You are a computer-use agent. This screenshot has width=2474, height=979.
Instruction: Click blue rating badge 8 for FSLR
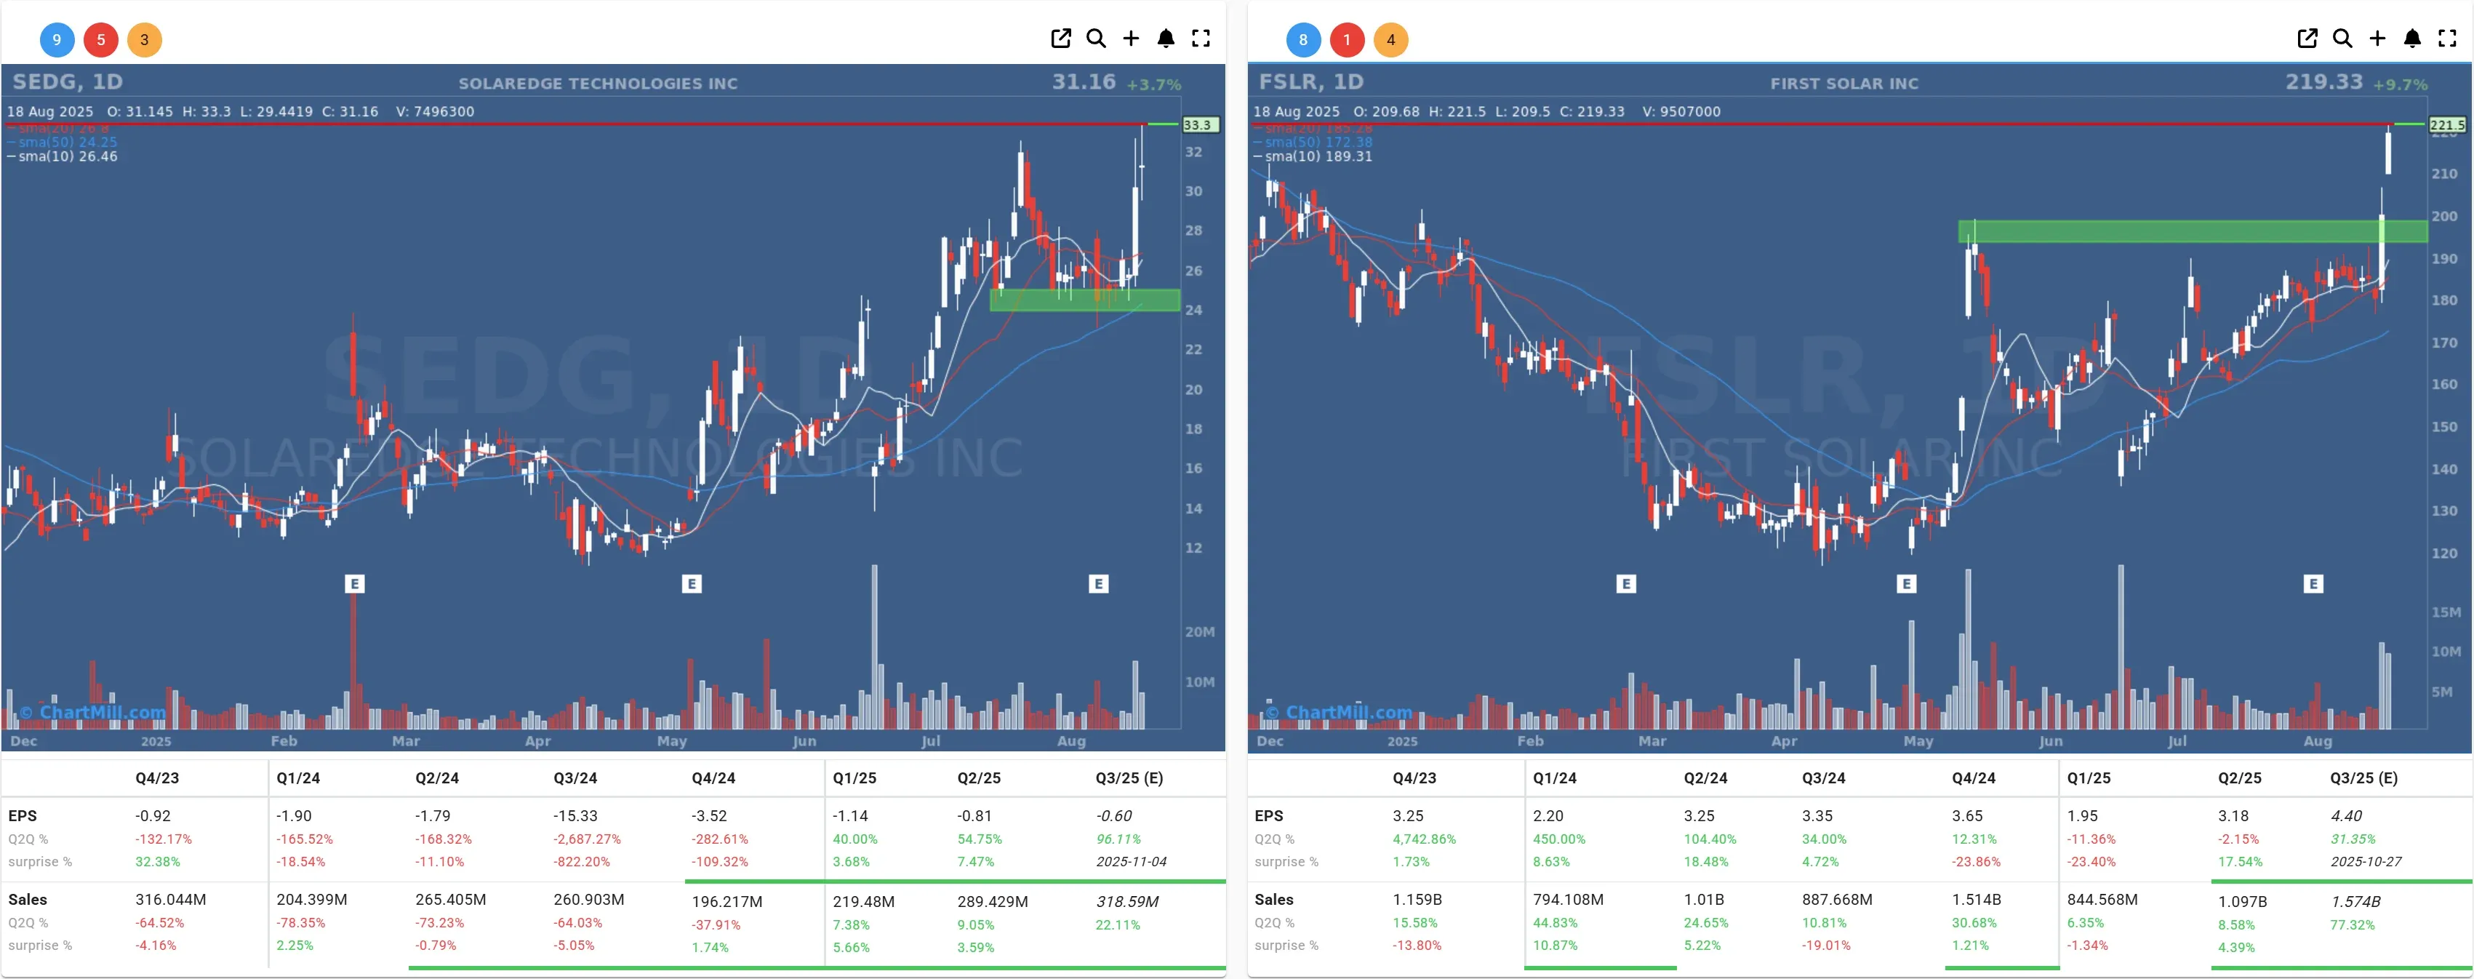point(1303,39)
